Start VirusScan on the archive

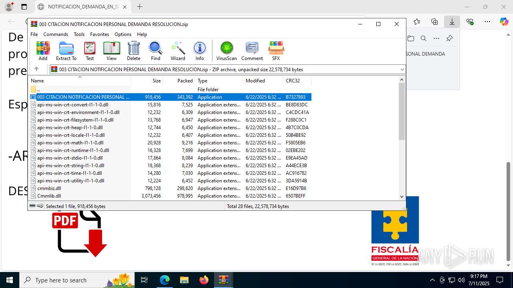(x=226, y=51)
